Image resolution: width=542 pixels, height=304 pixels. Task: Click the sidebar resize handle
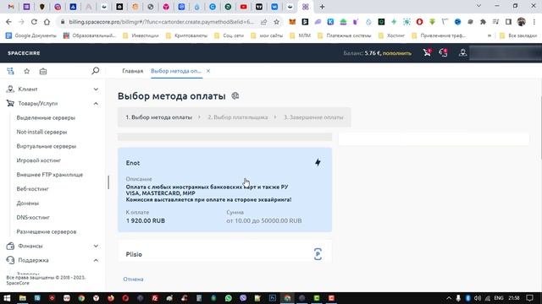108,182
